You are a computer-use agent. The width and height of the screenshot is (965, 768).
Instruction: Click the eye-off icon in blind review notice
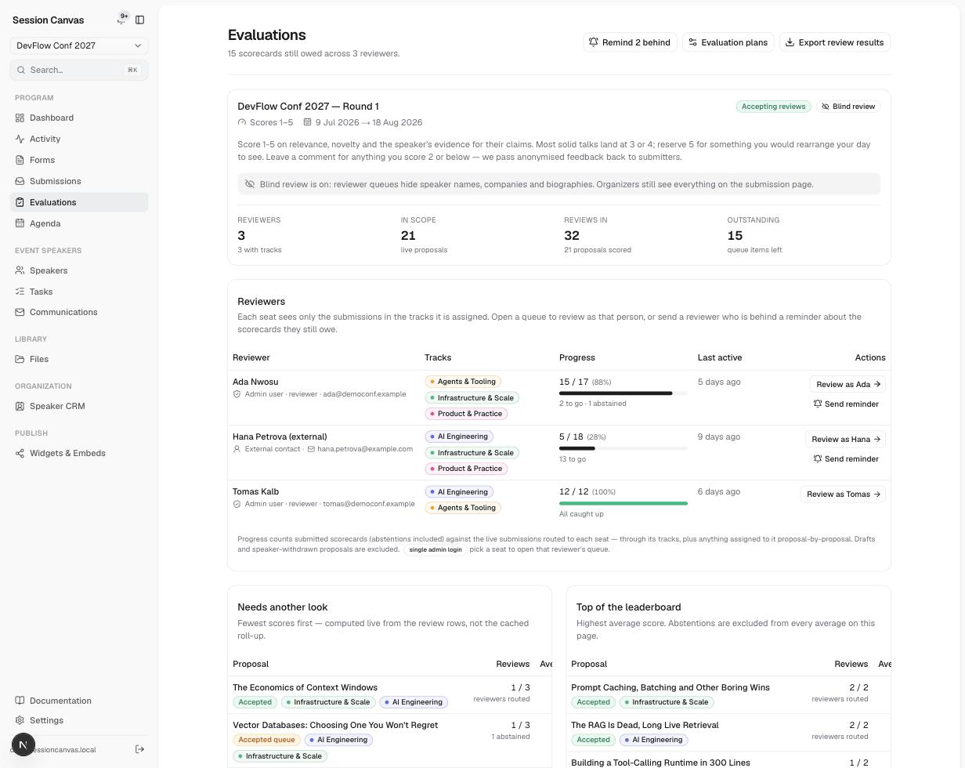250,184
